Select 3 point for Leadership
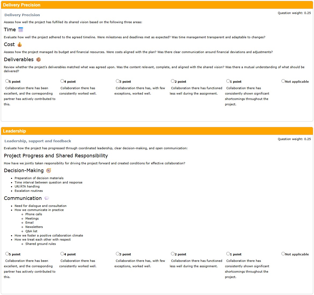314x295 pixels. click(117, 254)
